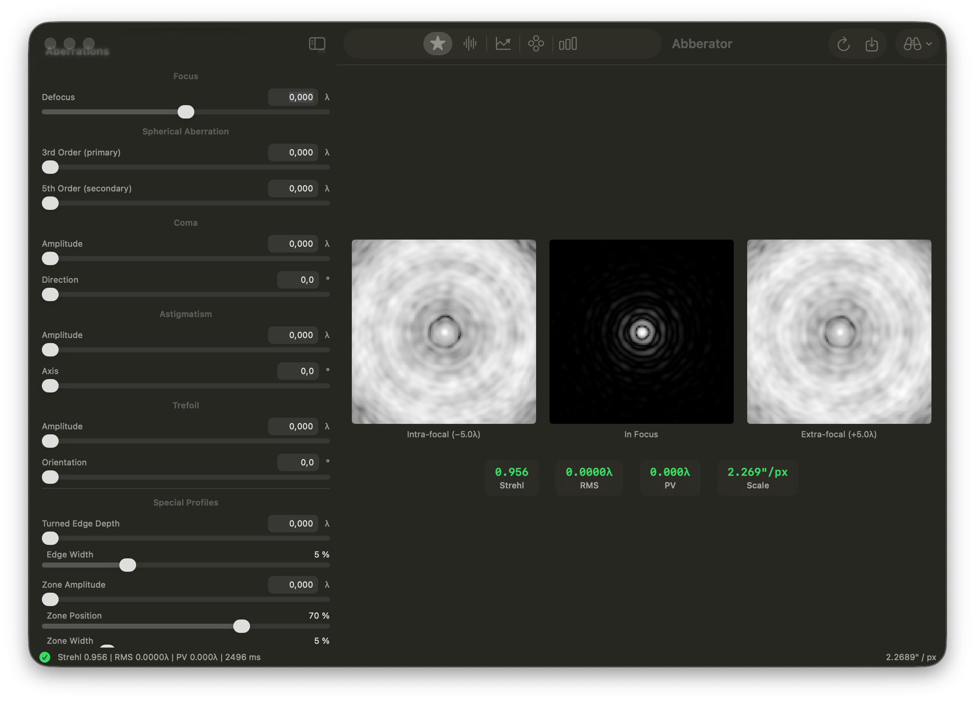Switch to the line chart view icon
Screen dimensions: 975x702
(503, 44)
